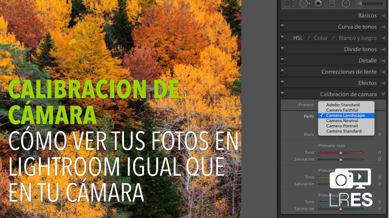Click the Primario azul Tono value 0
Viewport: 389px width, 218px height.
[x=380, y=202]
